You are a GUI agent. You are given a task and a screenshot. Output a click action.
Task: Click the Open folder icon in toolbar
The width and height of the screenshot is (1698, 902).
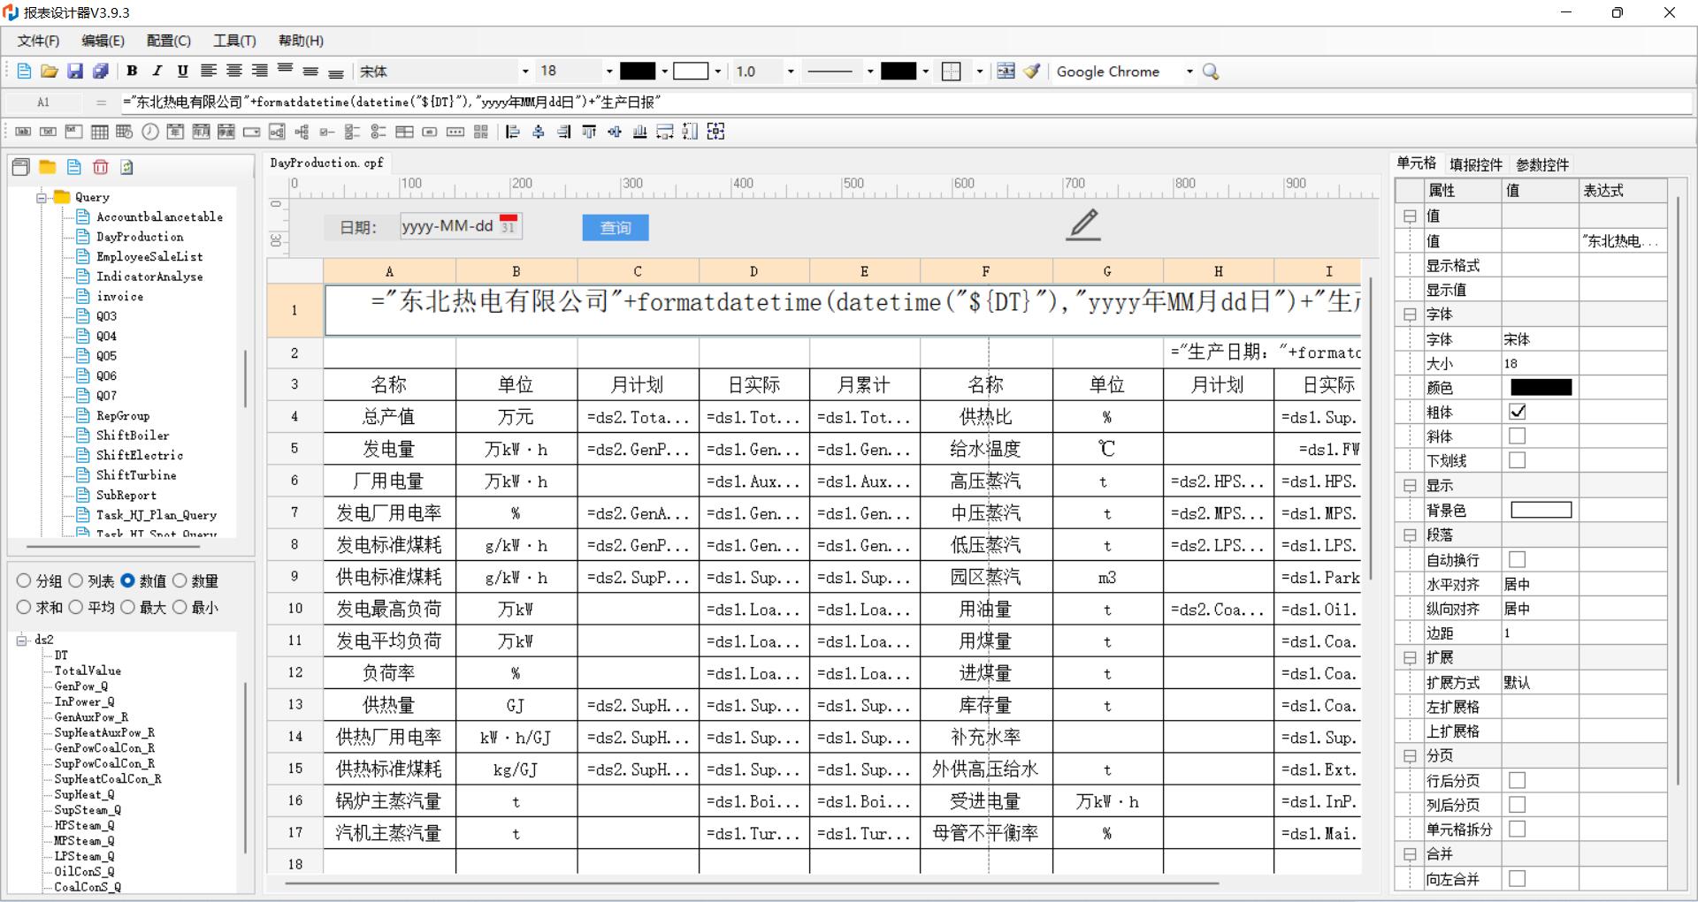pos(50,72)
